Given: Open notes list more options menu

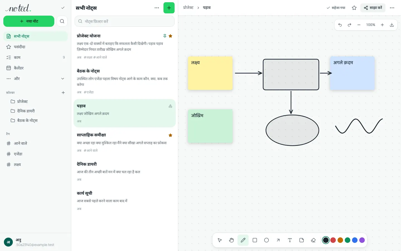Looking at the screenshot, I should [157, 8].
